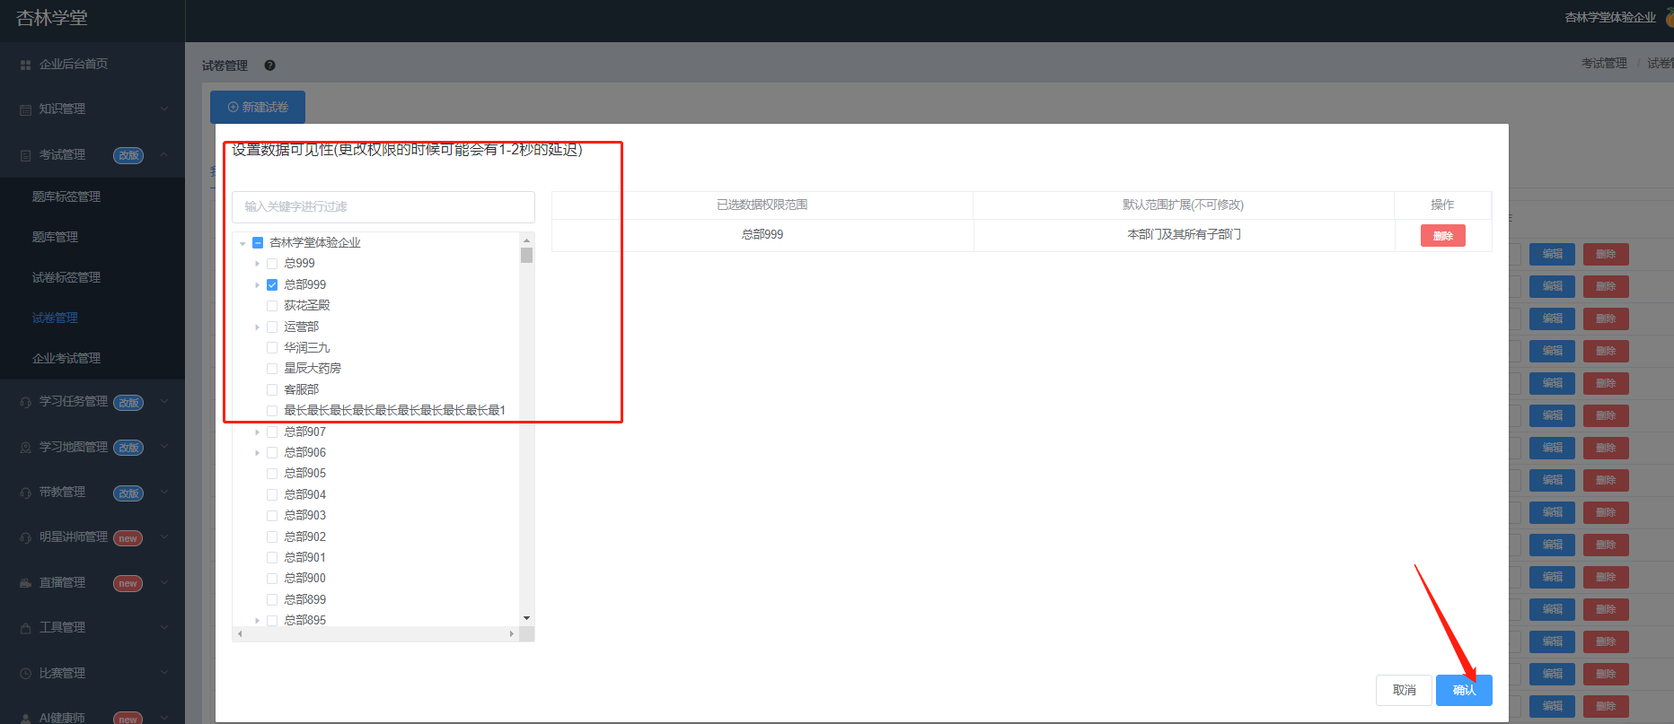1674x724 pixels.
Task: Collapse the 杏林学堂体验企业 tree node
Action: click(242, 243)
